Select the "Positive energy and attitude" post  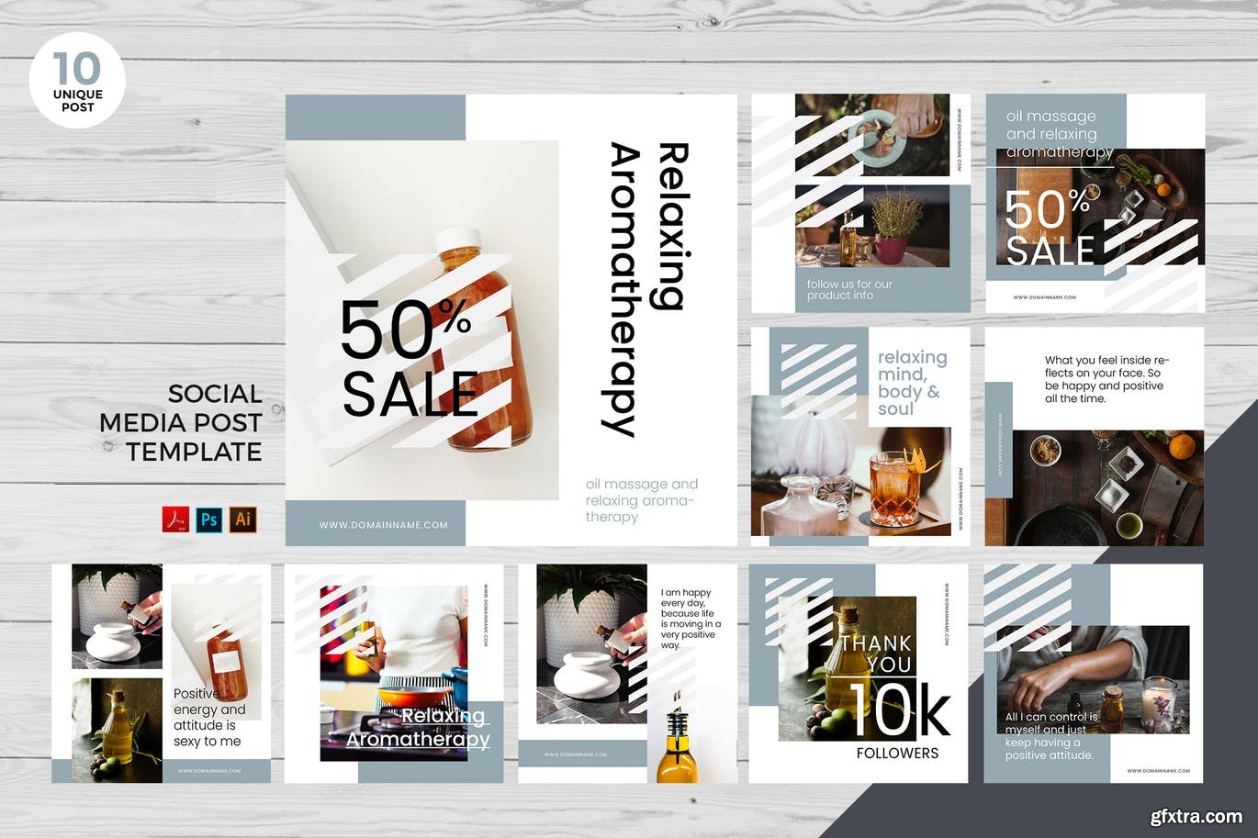pyautogui.click(x=162, y=673)
